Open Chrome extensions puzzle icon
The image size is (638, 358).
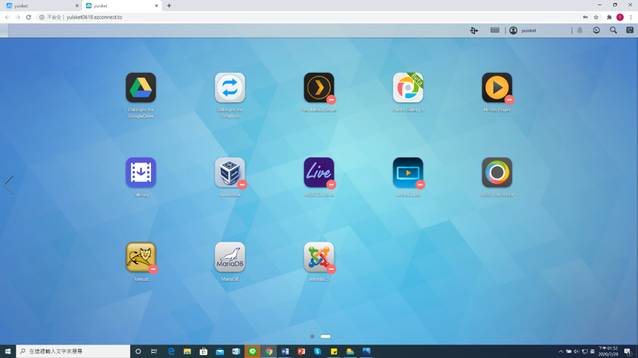[x=609, y=17]
